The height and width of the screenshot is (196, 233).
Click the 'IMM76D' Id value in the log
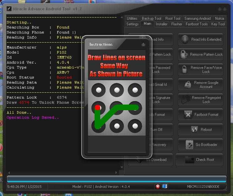point(64,57)
